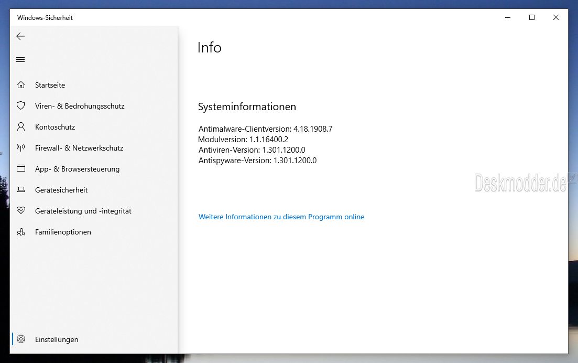This screenshot has width=578, height=363.
Task: Click the Gerätesicherheit laptop icon
Action: click(x=21, y=189)
